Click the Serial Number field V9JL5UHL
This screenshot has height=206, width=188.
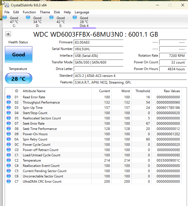point(98,49)
